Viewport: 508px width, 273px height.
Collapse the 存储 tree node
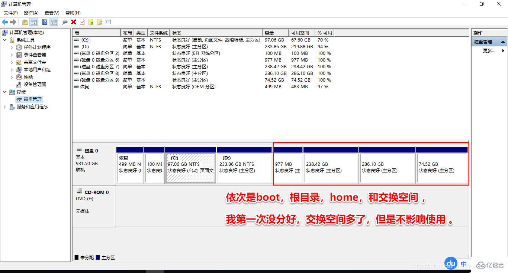click(x=4, y=92)
